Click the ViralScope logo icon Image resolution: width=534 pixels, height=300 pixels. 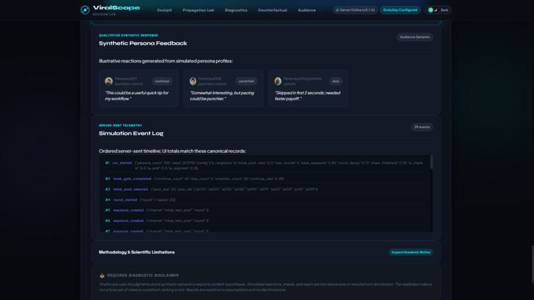tap(85, 10)
